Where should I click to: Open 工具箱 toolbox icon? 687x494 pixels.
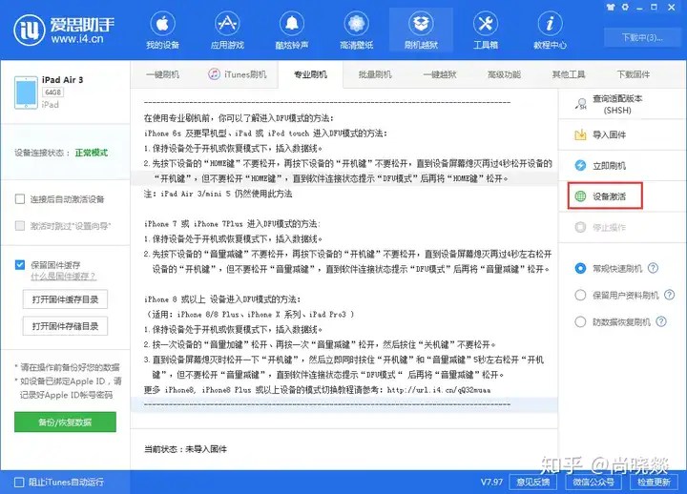point(486,24)
